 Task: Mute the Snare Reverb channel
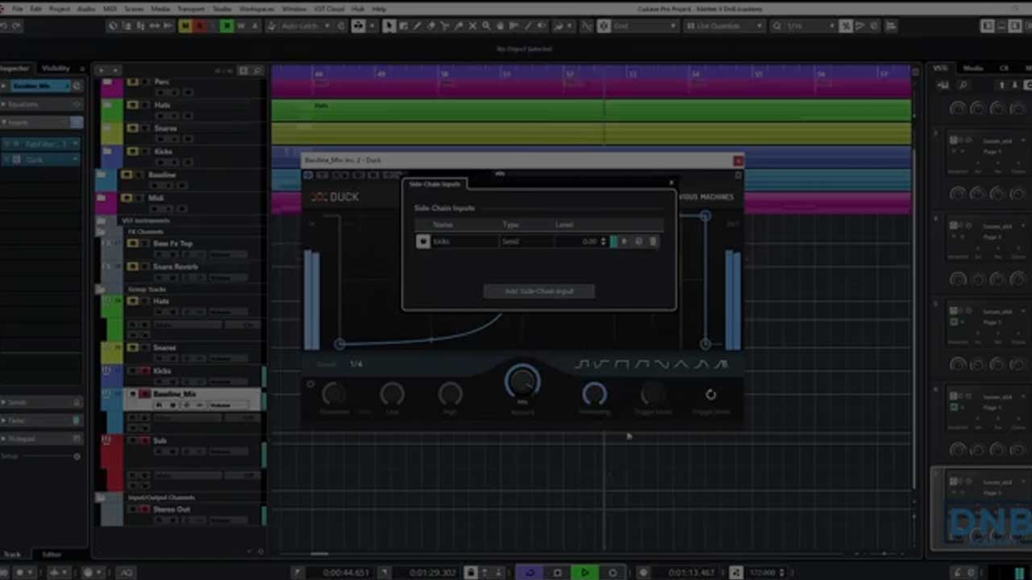coord(133,267)
